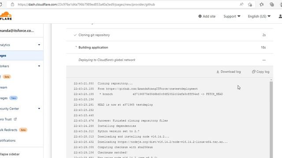Click the site lock icon in address bar

click(x=12, y=4)
